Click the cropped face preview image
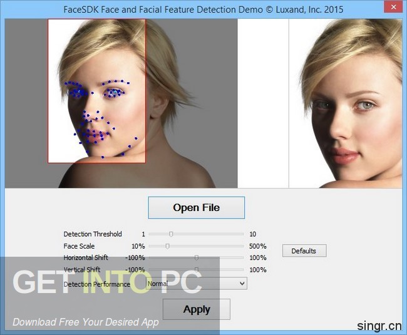Screen dimensions: 407x335 346,103
